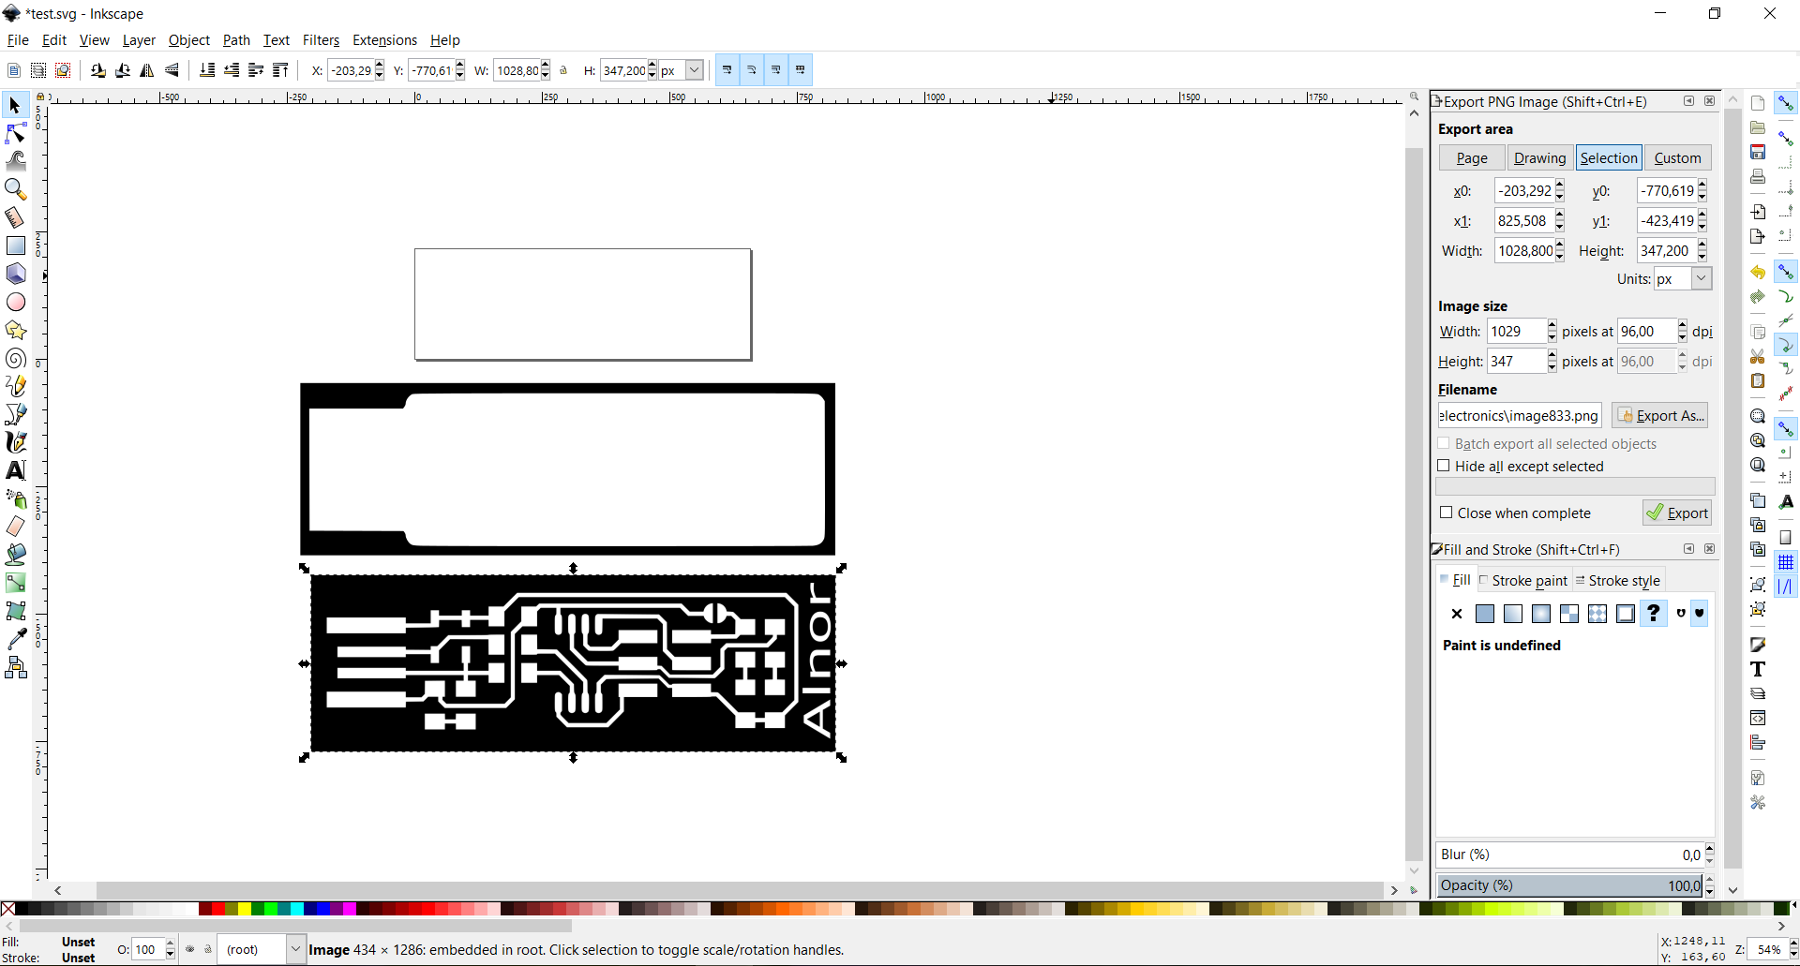The height and width of the screenshot is (966, 1800).
Task: Select the Bezier pen tool
Action: click(15, 414)
